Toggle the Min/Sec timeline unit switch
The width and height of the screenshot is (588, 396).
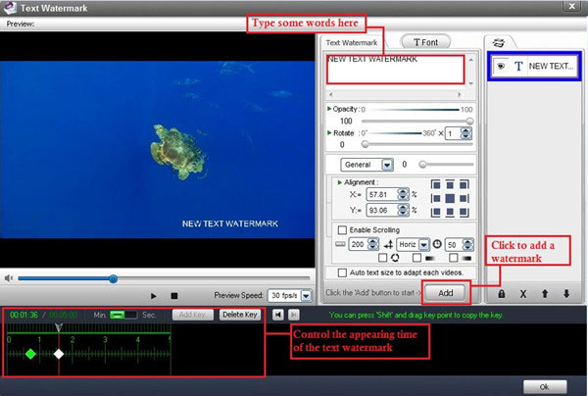(x=123, y=315)
